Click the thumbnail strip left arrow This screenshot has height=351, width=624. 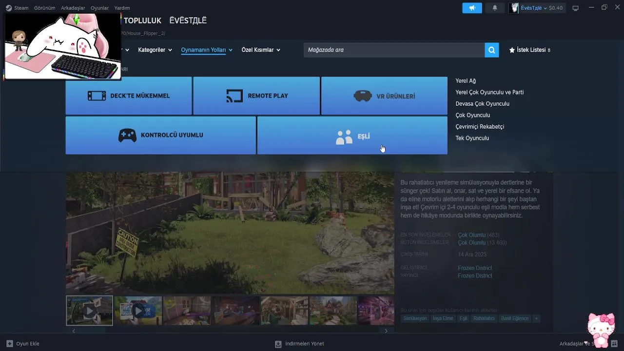pos(74,331)
